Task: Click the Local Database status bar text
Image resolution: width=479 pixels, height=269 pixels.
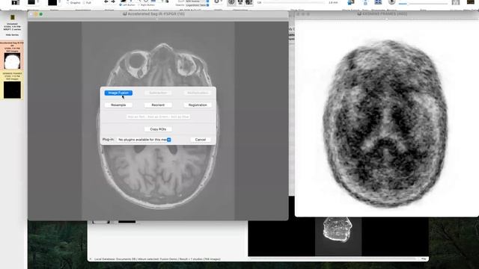Action: [x=157, y=259]
